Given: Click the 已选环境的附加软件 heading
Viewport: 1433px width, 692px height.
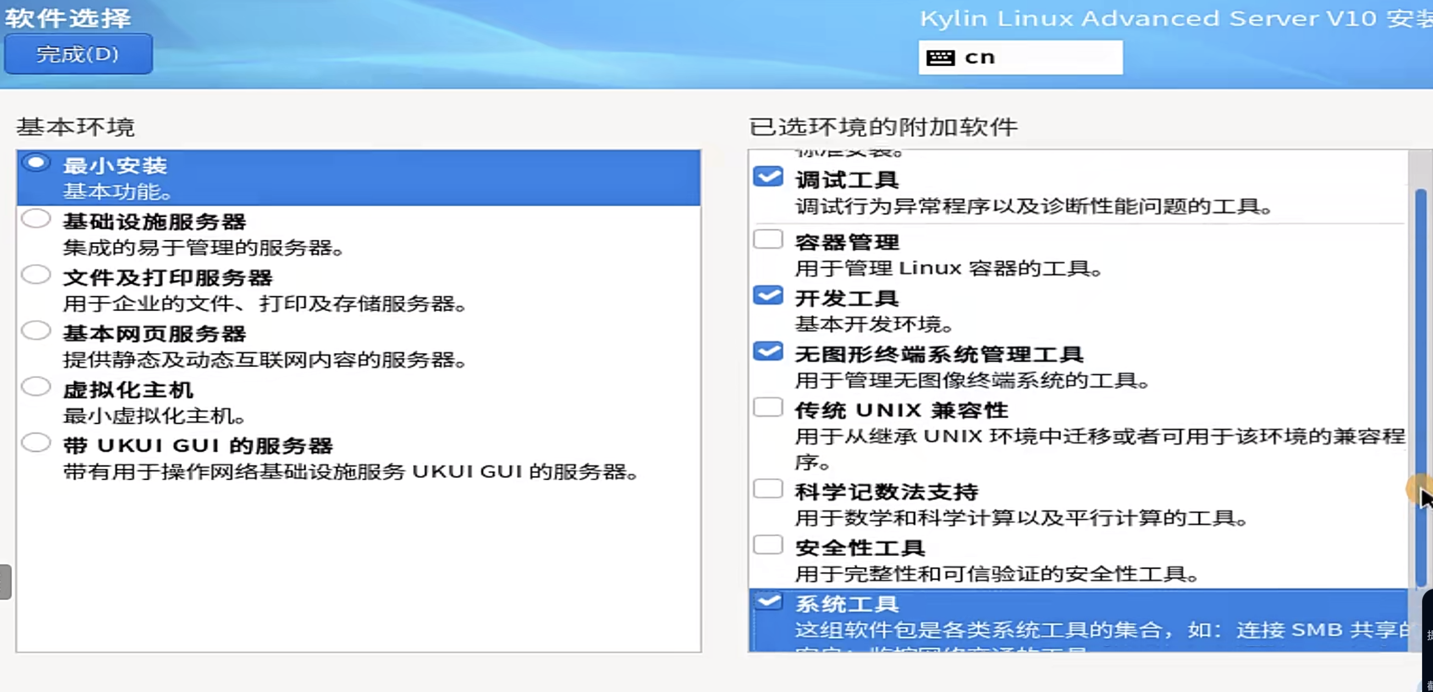Looking at the screenshot, I should coord(884,127).
